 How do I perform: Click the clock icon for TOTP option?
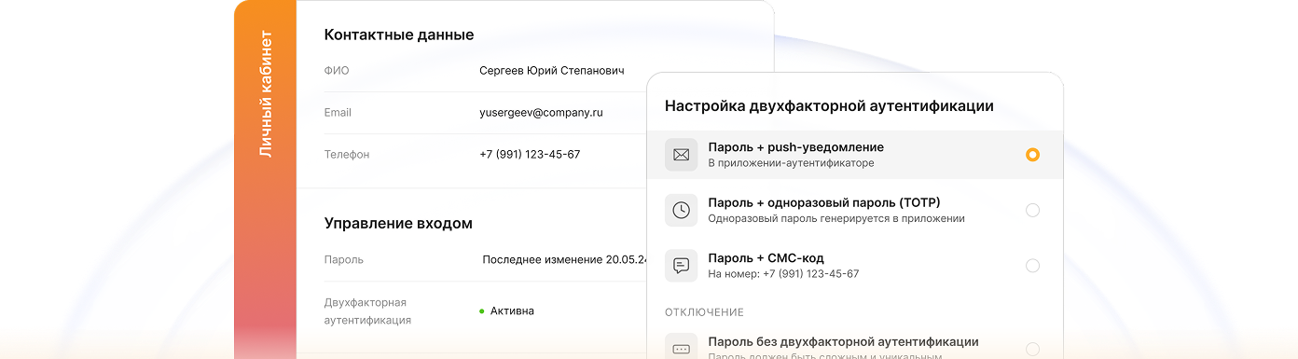pyautogui.click(x=681, y=210)
